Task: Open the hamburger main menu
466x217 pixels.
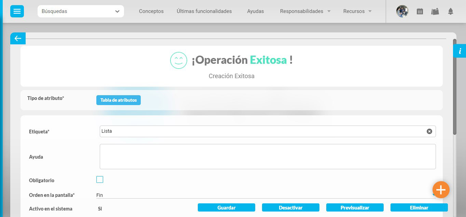Action: pyautogui.click(x=17, y=11)
